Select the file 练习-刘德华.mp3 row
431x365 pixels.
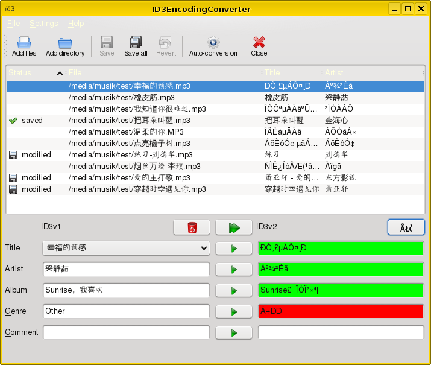pos(216,155)
